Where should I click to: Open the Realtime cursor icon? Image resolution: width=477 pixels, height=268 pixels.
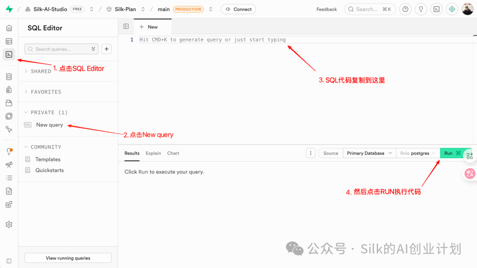pos(9,130)
